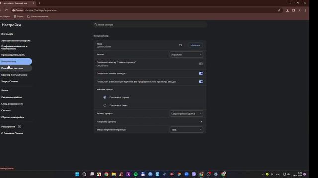The width and height of the screenshot is (318, 178).
Task: Click the microphone tray icon
Action: pos(272,174)
